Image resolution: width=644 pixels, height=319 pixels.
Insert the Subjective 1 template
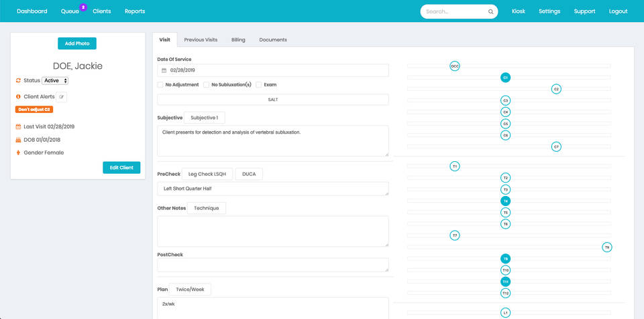click(205, 118)
